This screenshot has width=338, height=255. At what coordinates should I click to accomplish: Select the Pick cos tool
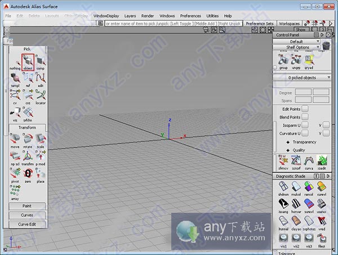click(x=28, y=97)
